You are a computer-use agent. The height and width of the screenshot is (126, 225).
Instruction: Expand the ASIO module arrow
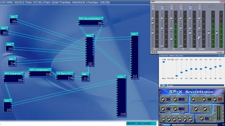tap(125, 77)
